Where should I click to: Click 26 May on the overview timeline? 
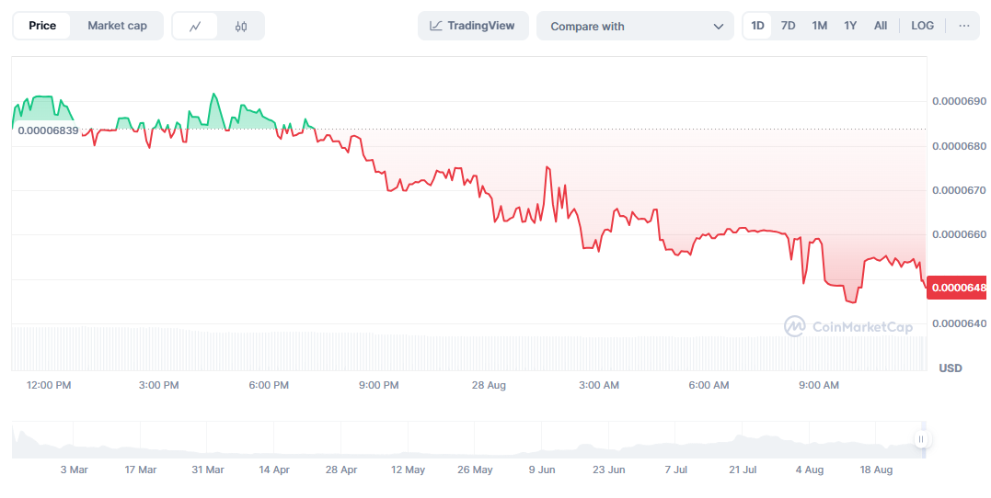pyautogui.click(x=475, y=470)
